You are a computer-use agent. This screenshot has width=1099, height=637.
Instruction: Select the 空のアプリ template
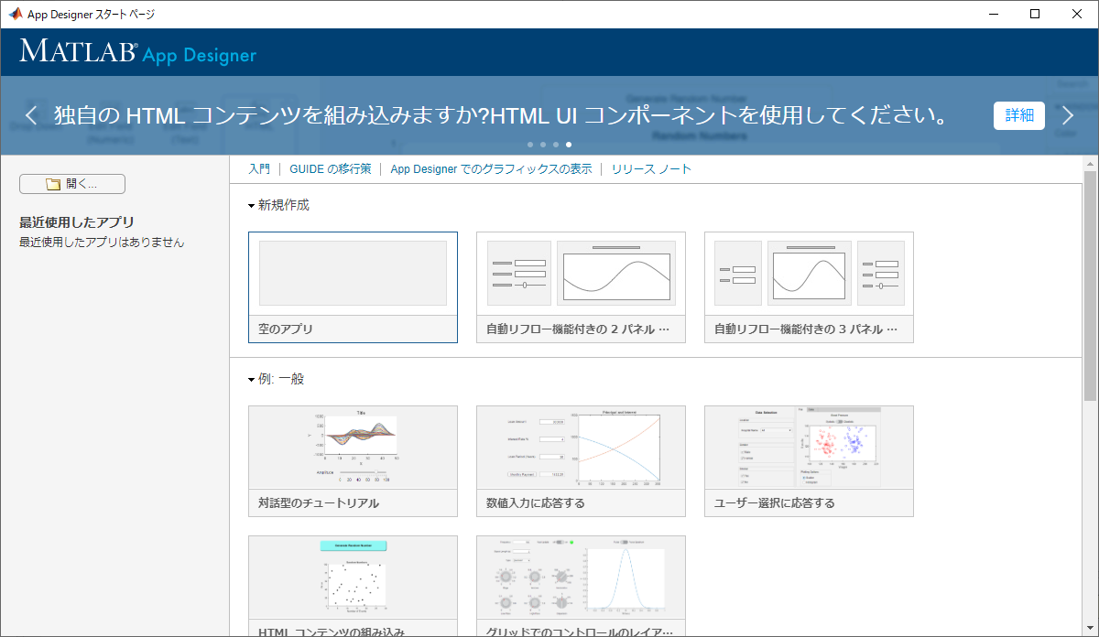click(x=353, y=286)
